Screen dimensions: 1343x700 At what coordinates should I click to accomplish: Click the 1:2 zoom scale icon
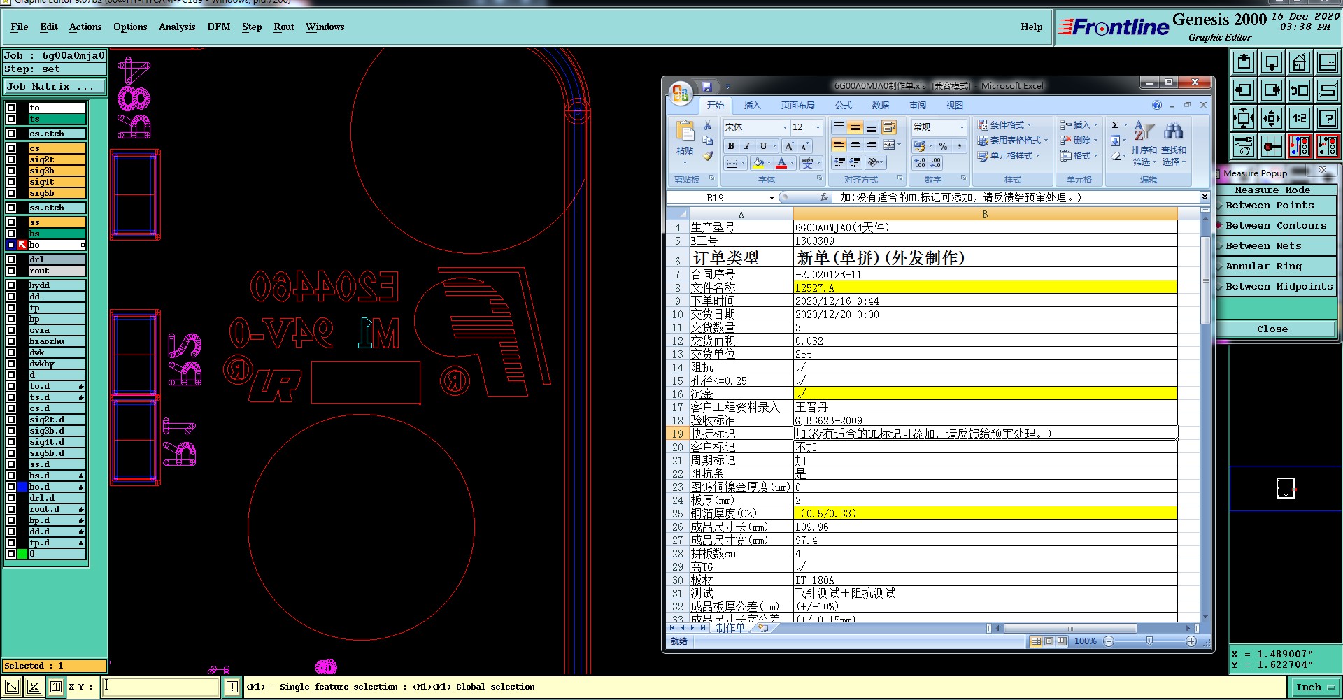[1299, 118]
